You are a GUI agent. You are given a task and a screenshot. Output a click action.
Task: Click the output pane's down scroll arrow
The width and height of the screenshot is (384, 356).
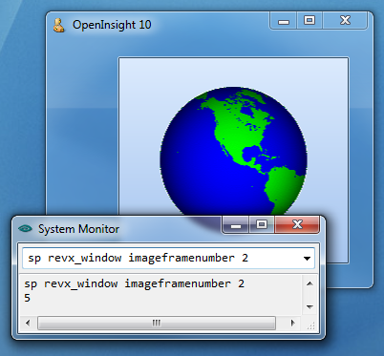309,307
